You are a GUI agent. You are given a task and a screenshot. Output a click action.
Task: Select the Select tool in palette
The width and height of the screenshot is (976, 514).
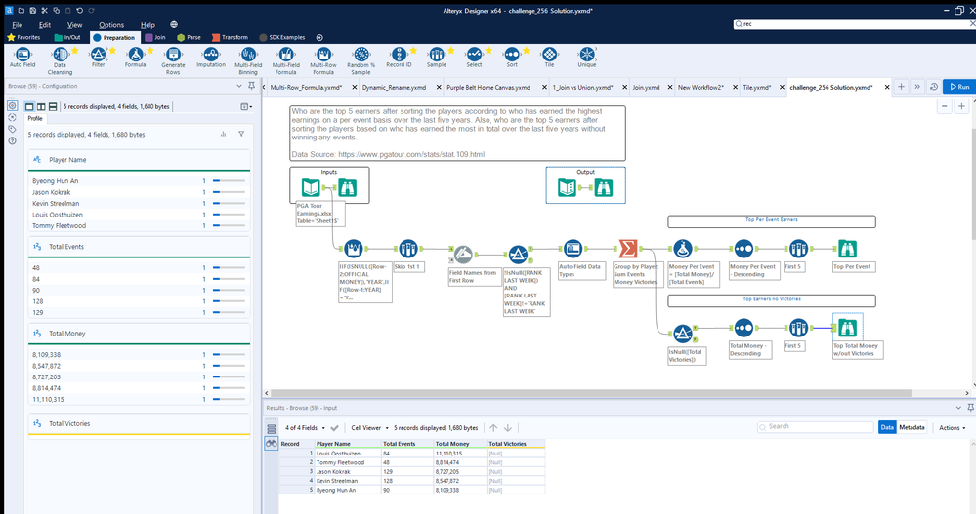point(474,58)
